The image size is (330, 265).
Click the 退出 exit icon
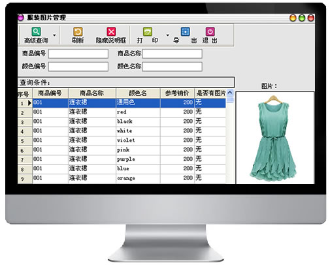pos(210,32)
